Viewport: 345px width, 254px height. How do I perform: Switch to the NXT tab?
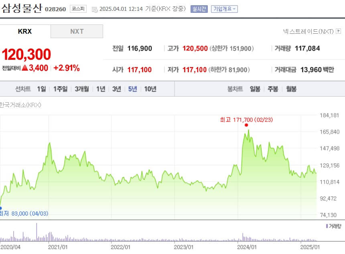[x=77, y=31]
